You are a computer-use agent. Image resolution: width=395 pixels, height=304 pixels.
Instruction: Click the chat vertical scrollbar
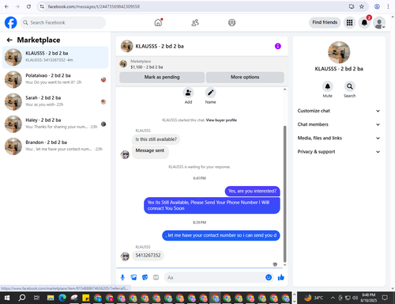[x=284, y=194]
